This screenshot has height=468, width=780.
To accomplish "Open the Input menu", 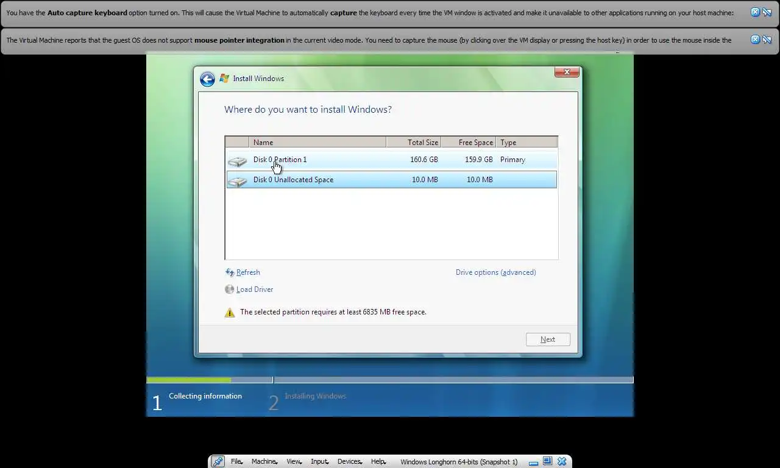I will [x=319, y=461].
